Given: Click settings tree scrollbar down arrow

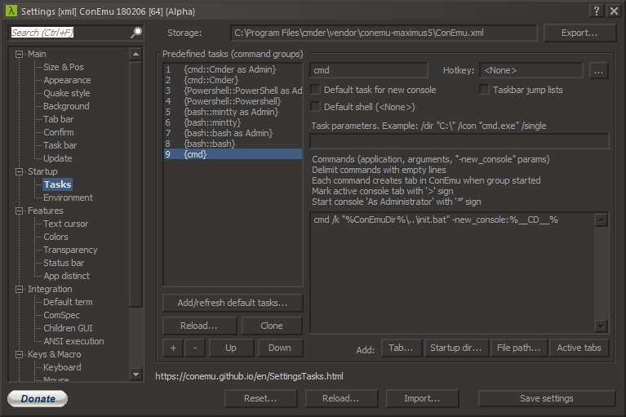Looking at the screenshot, I should (x=135, y=375).
